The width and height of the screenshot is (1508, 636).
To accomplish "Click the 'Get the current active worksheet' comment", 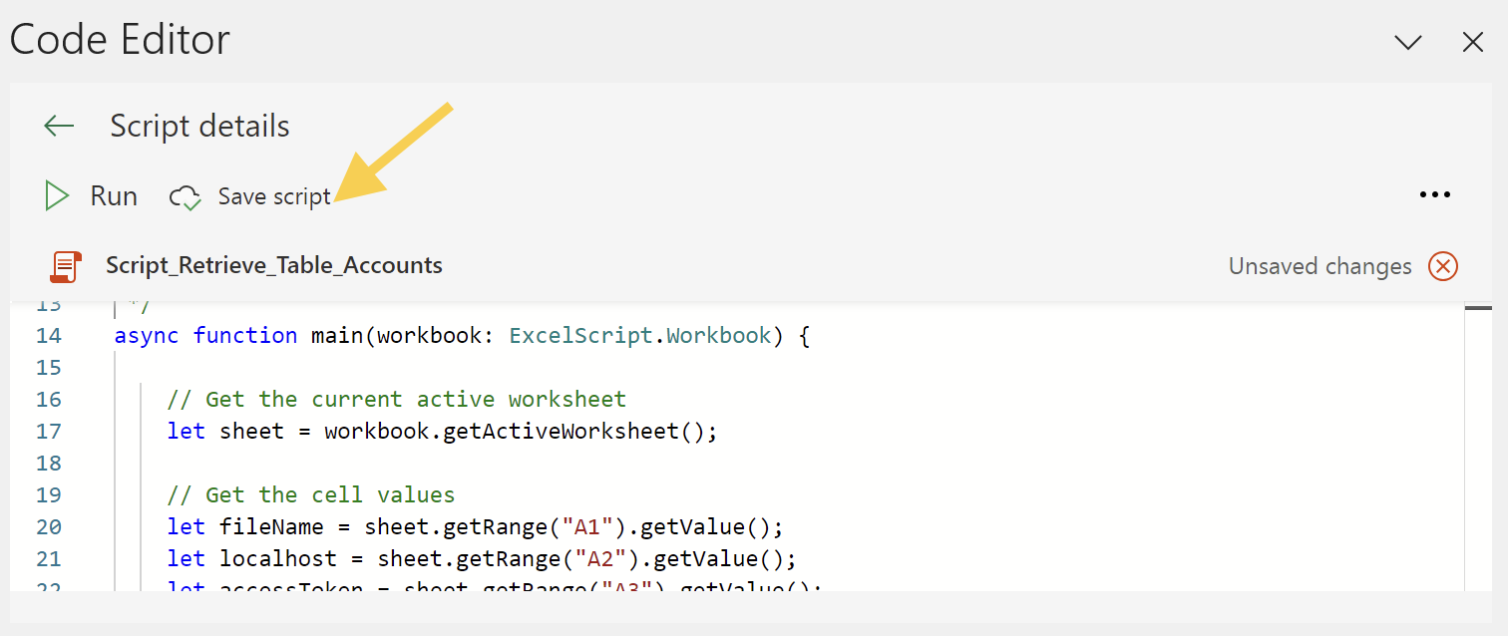I will 397,400.
